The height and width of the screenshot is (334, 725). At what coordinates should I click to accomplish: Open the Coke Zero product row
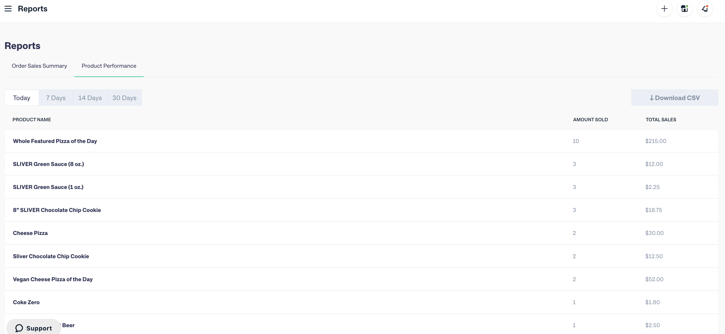tap(361, 302)
